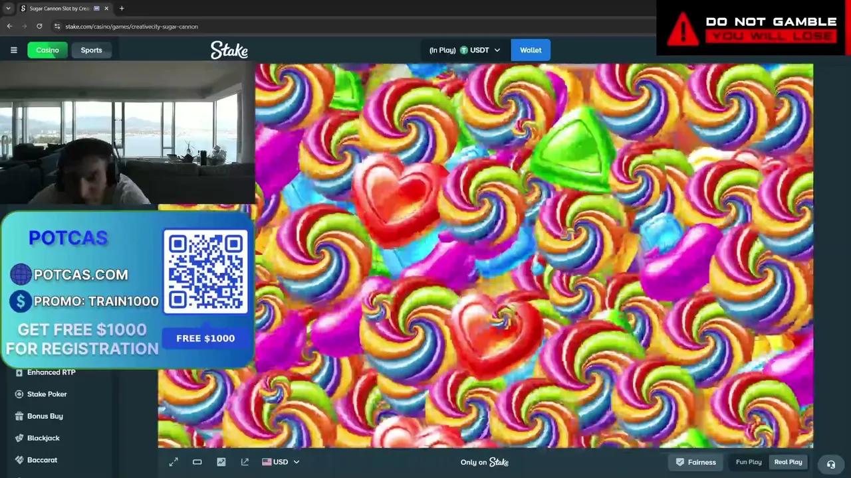Open live support headset chat
The height and width of the screenshot is (478, 851).
[831, 464]
